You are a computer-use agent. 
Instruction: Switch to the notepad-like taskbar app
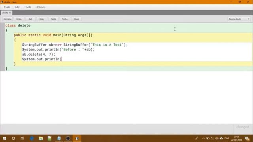[x=59, y=138]
